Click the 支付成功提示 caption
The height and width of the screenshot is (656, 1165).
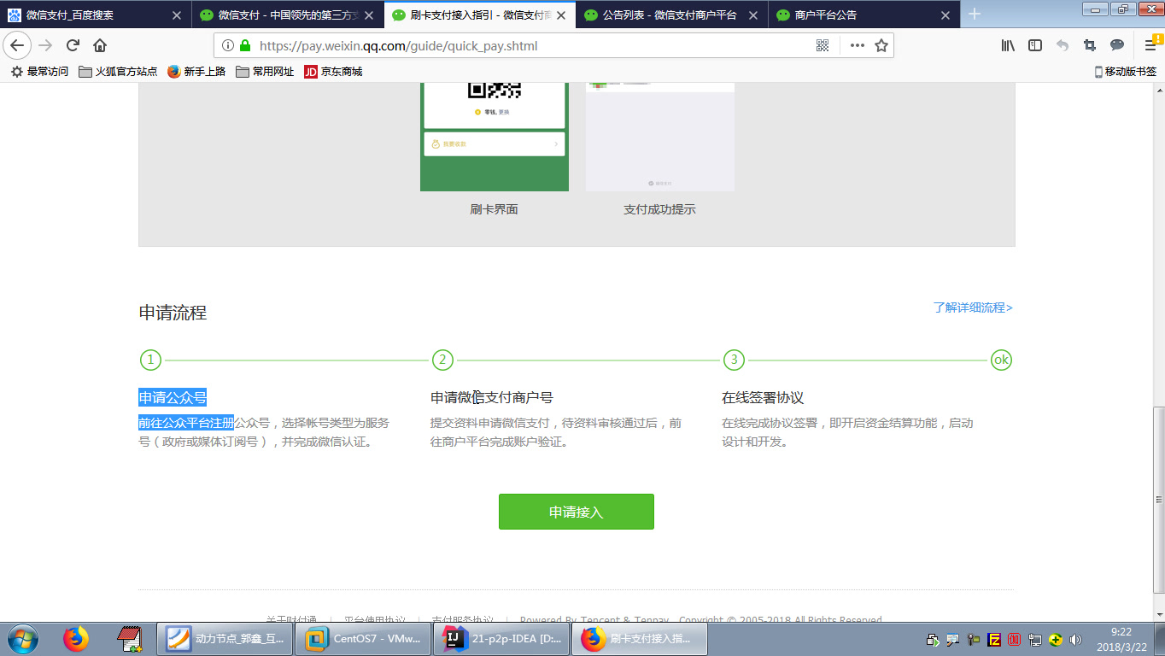click(x=659, y=209)
